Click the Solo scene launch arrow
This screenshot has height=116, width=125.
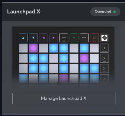(x=104, y=68)
